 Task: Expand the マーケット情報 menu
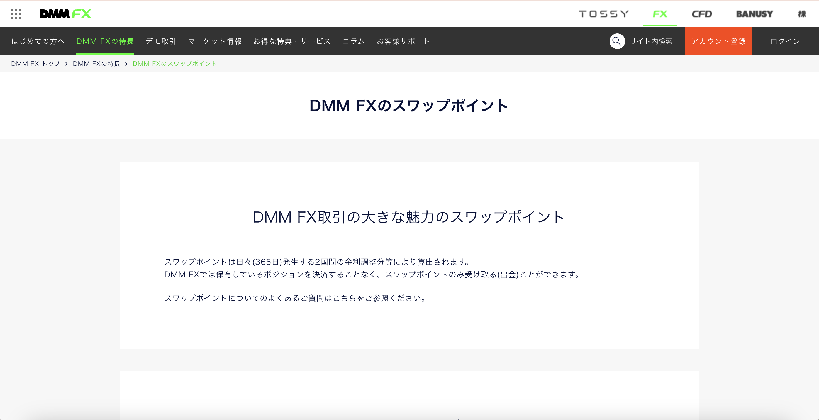tap(215, 41)
